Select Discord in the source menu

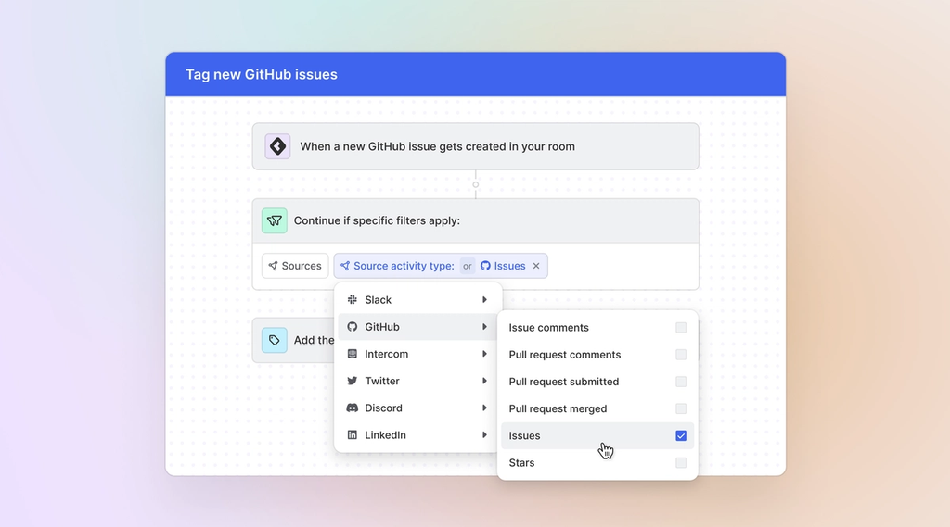pyautogui.click(x=417, y=408)
